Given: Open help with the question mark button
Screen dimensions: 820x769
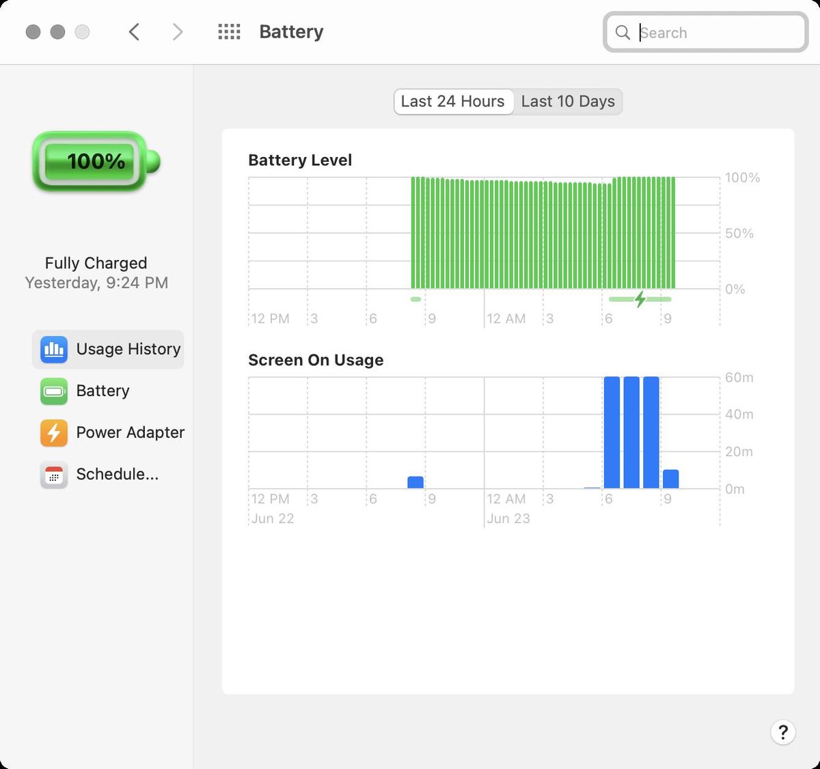Looking at the screenshot, I should pos(783,732).
